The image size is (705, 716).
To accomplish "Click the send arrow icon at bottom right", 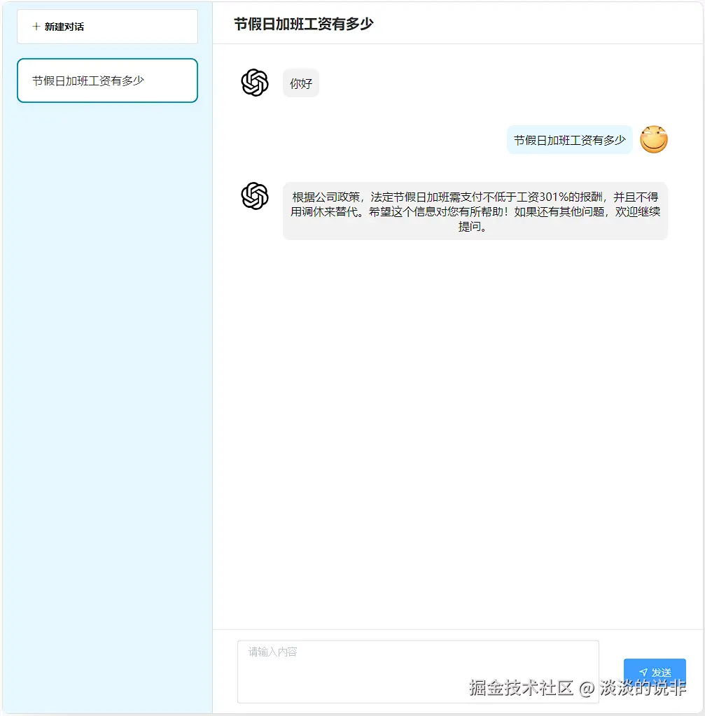I will [645, 673].
